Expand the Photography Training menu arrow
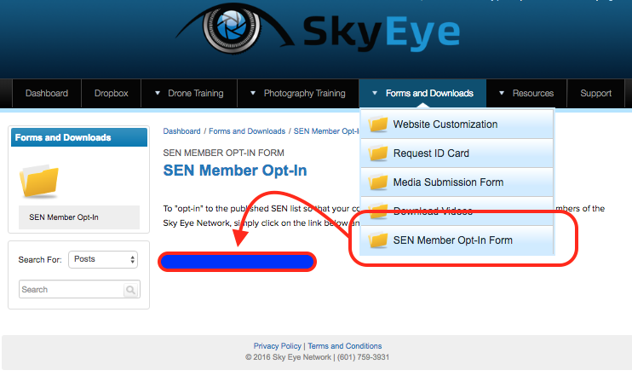The width and height of the screenshot is (632, 376). tap(253, 93)
